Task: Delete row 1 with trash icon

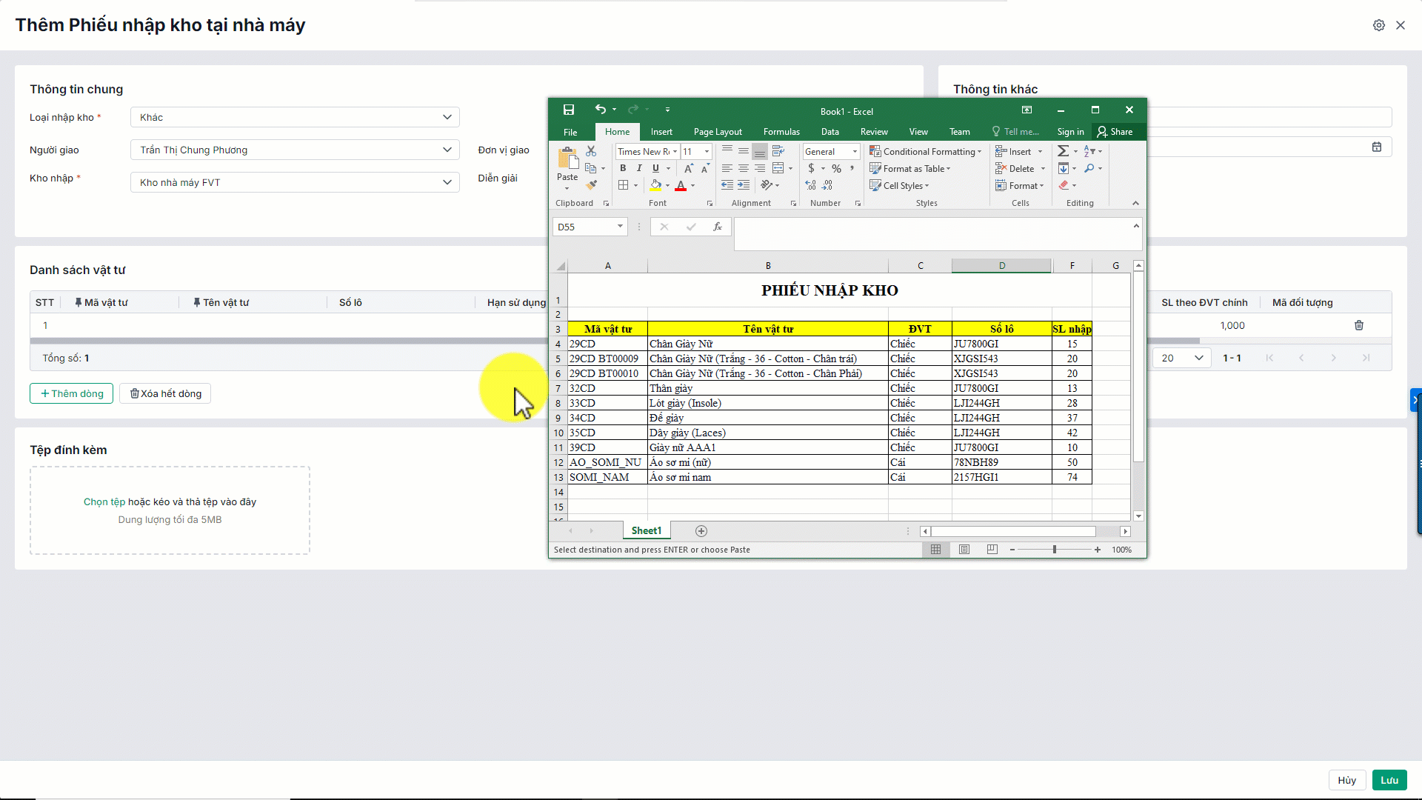Action: point(1359,326)
